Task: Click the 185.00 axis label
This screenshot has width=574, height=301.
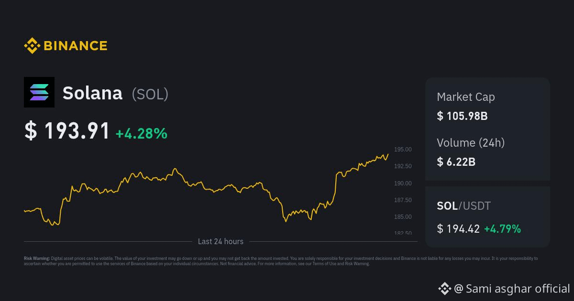Action: point(403,217)
